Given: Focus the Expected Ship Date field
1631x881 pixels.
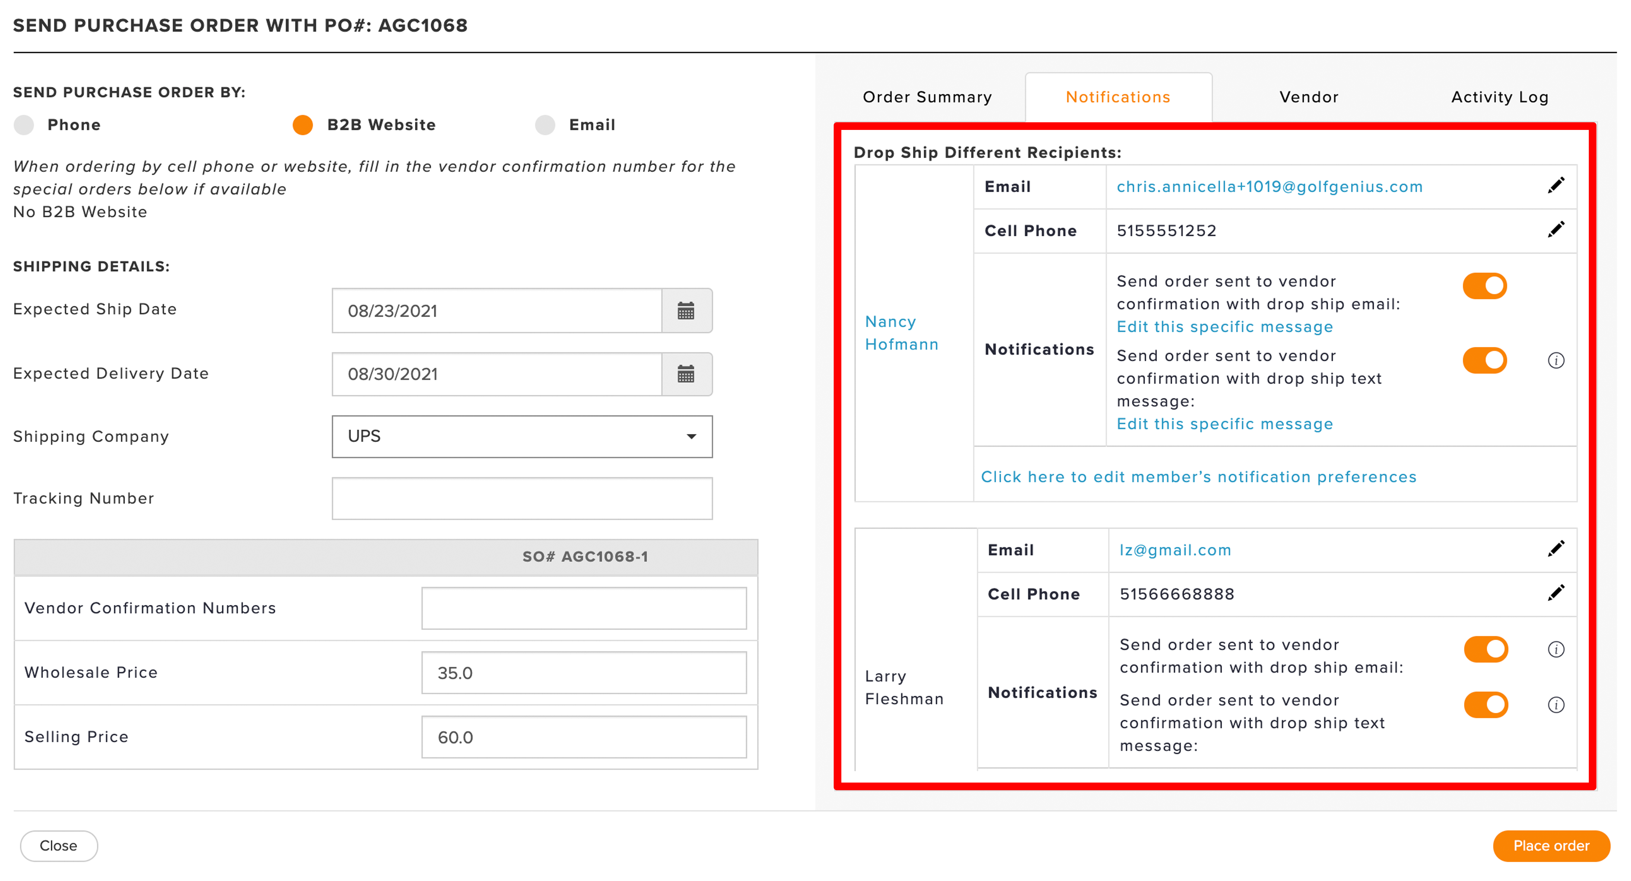Looking at the screenshot, I should point(497,311).
